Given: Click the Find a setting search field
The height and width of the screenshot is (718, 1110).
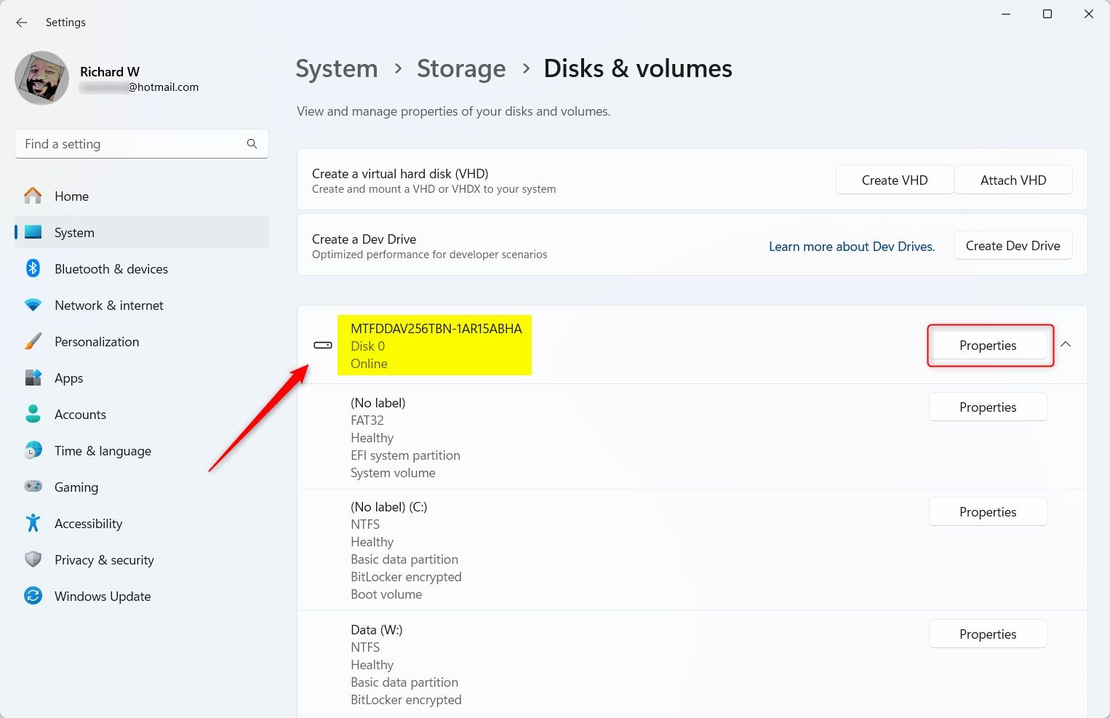Looking at the screenshot, I should (131, 143).
